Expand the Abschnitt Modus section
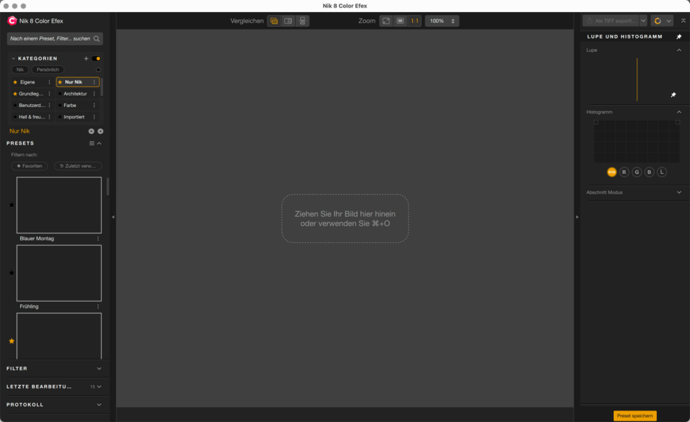The height and width of the screenshot is (422, 690). [x=679, y=192]
